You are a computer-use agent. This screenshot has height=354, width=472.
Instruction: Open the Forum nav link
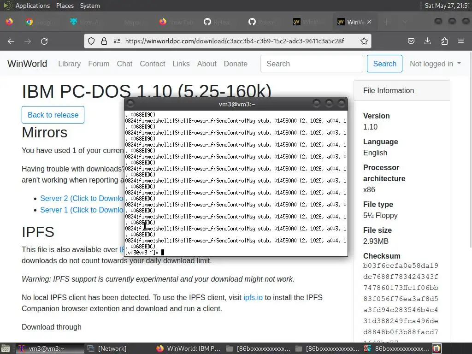click(x=99, y=64)
